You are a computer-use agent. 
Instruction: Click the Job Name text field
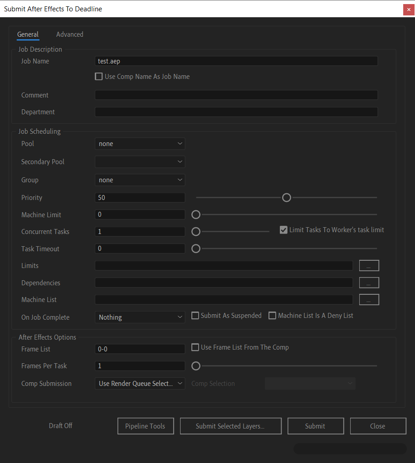pyautogui.click(x=236, y=61)
